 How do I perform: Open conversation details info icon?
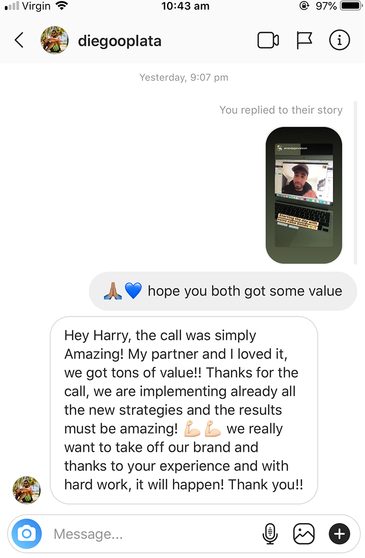(339, 40)
